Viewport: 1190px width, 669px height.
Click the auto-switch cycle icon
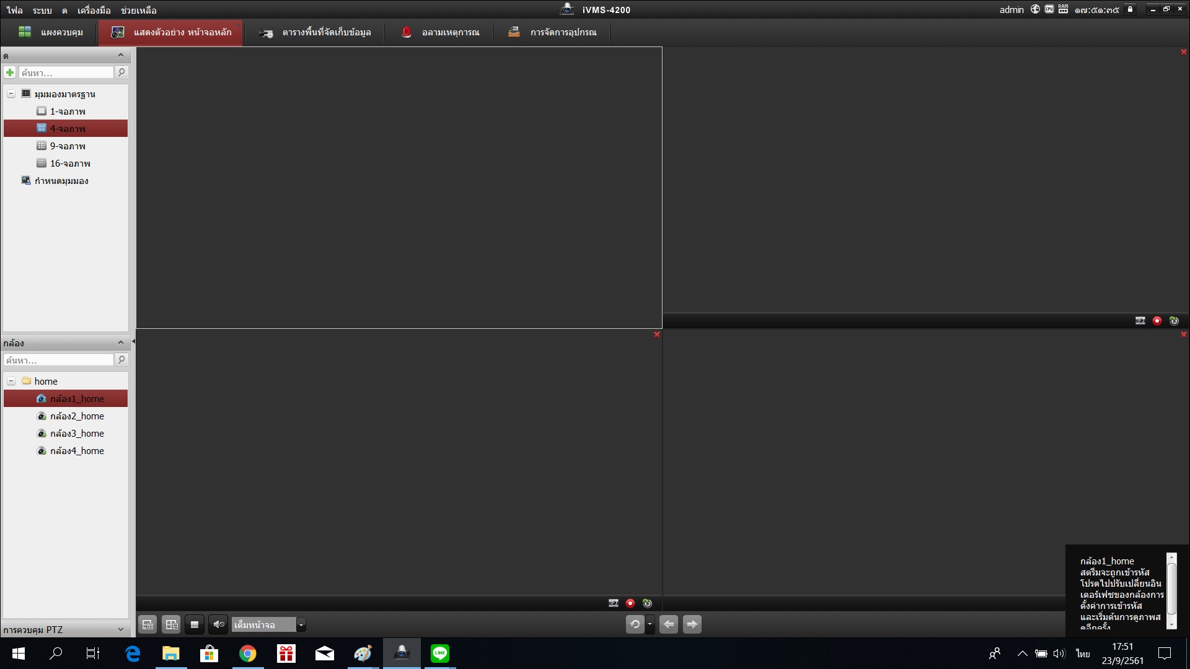tap(635, 624)
